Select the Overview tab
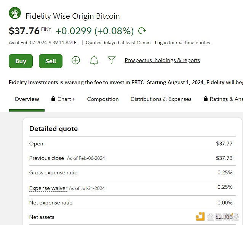The height and width of the screenshot is (225, 243). tap(27, 99)
